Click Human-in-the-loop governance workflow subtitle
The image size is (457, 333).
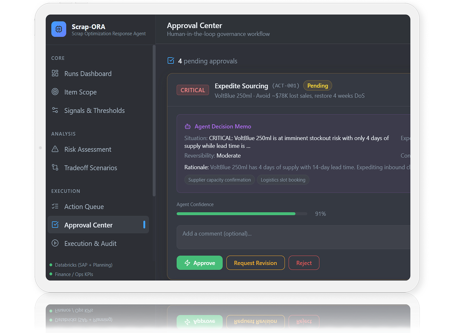tap(218, 34)
